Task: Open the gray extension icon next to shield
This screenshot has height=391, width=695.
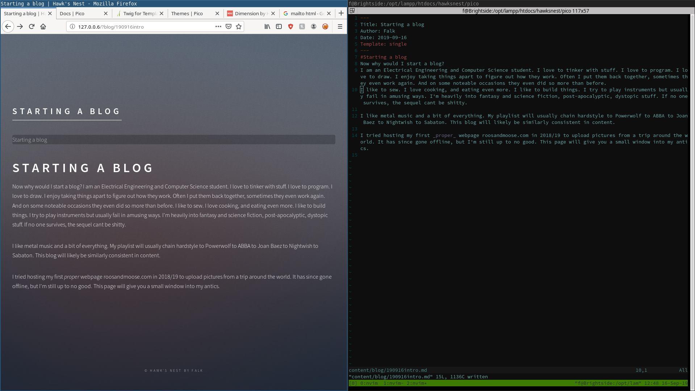Action: point(302,26)
